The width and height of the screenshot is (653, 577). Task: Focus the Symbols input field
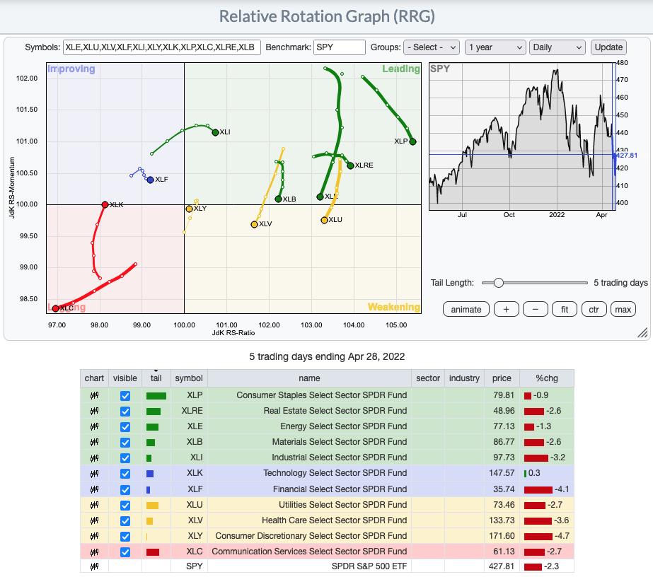tap(161, 47)
